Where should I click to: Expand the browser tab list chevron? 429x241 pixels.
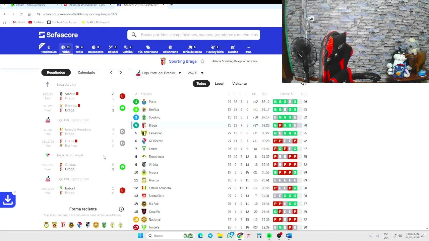coord(4,5)
